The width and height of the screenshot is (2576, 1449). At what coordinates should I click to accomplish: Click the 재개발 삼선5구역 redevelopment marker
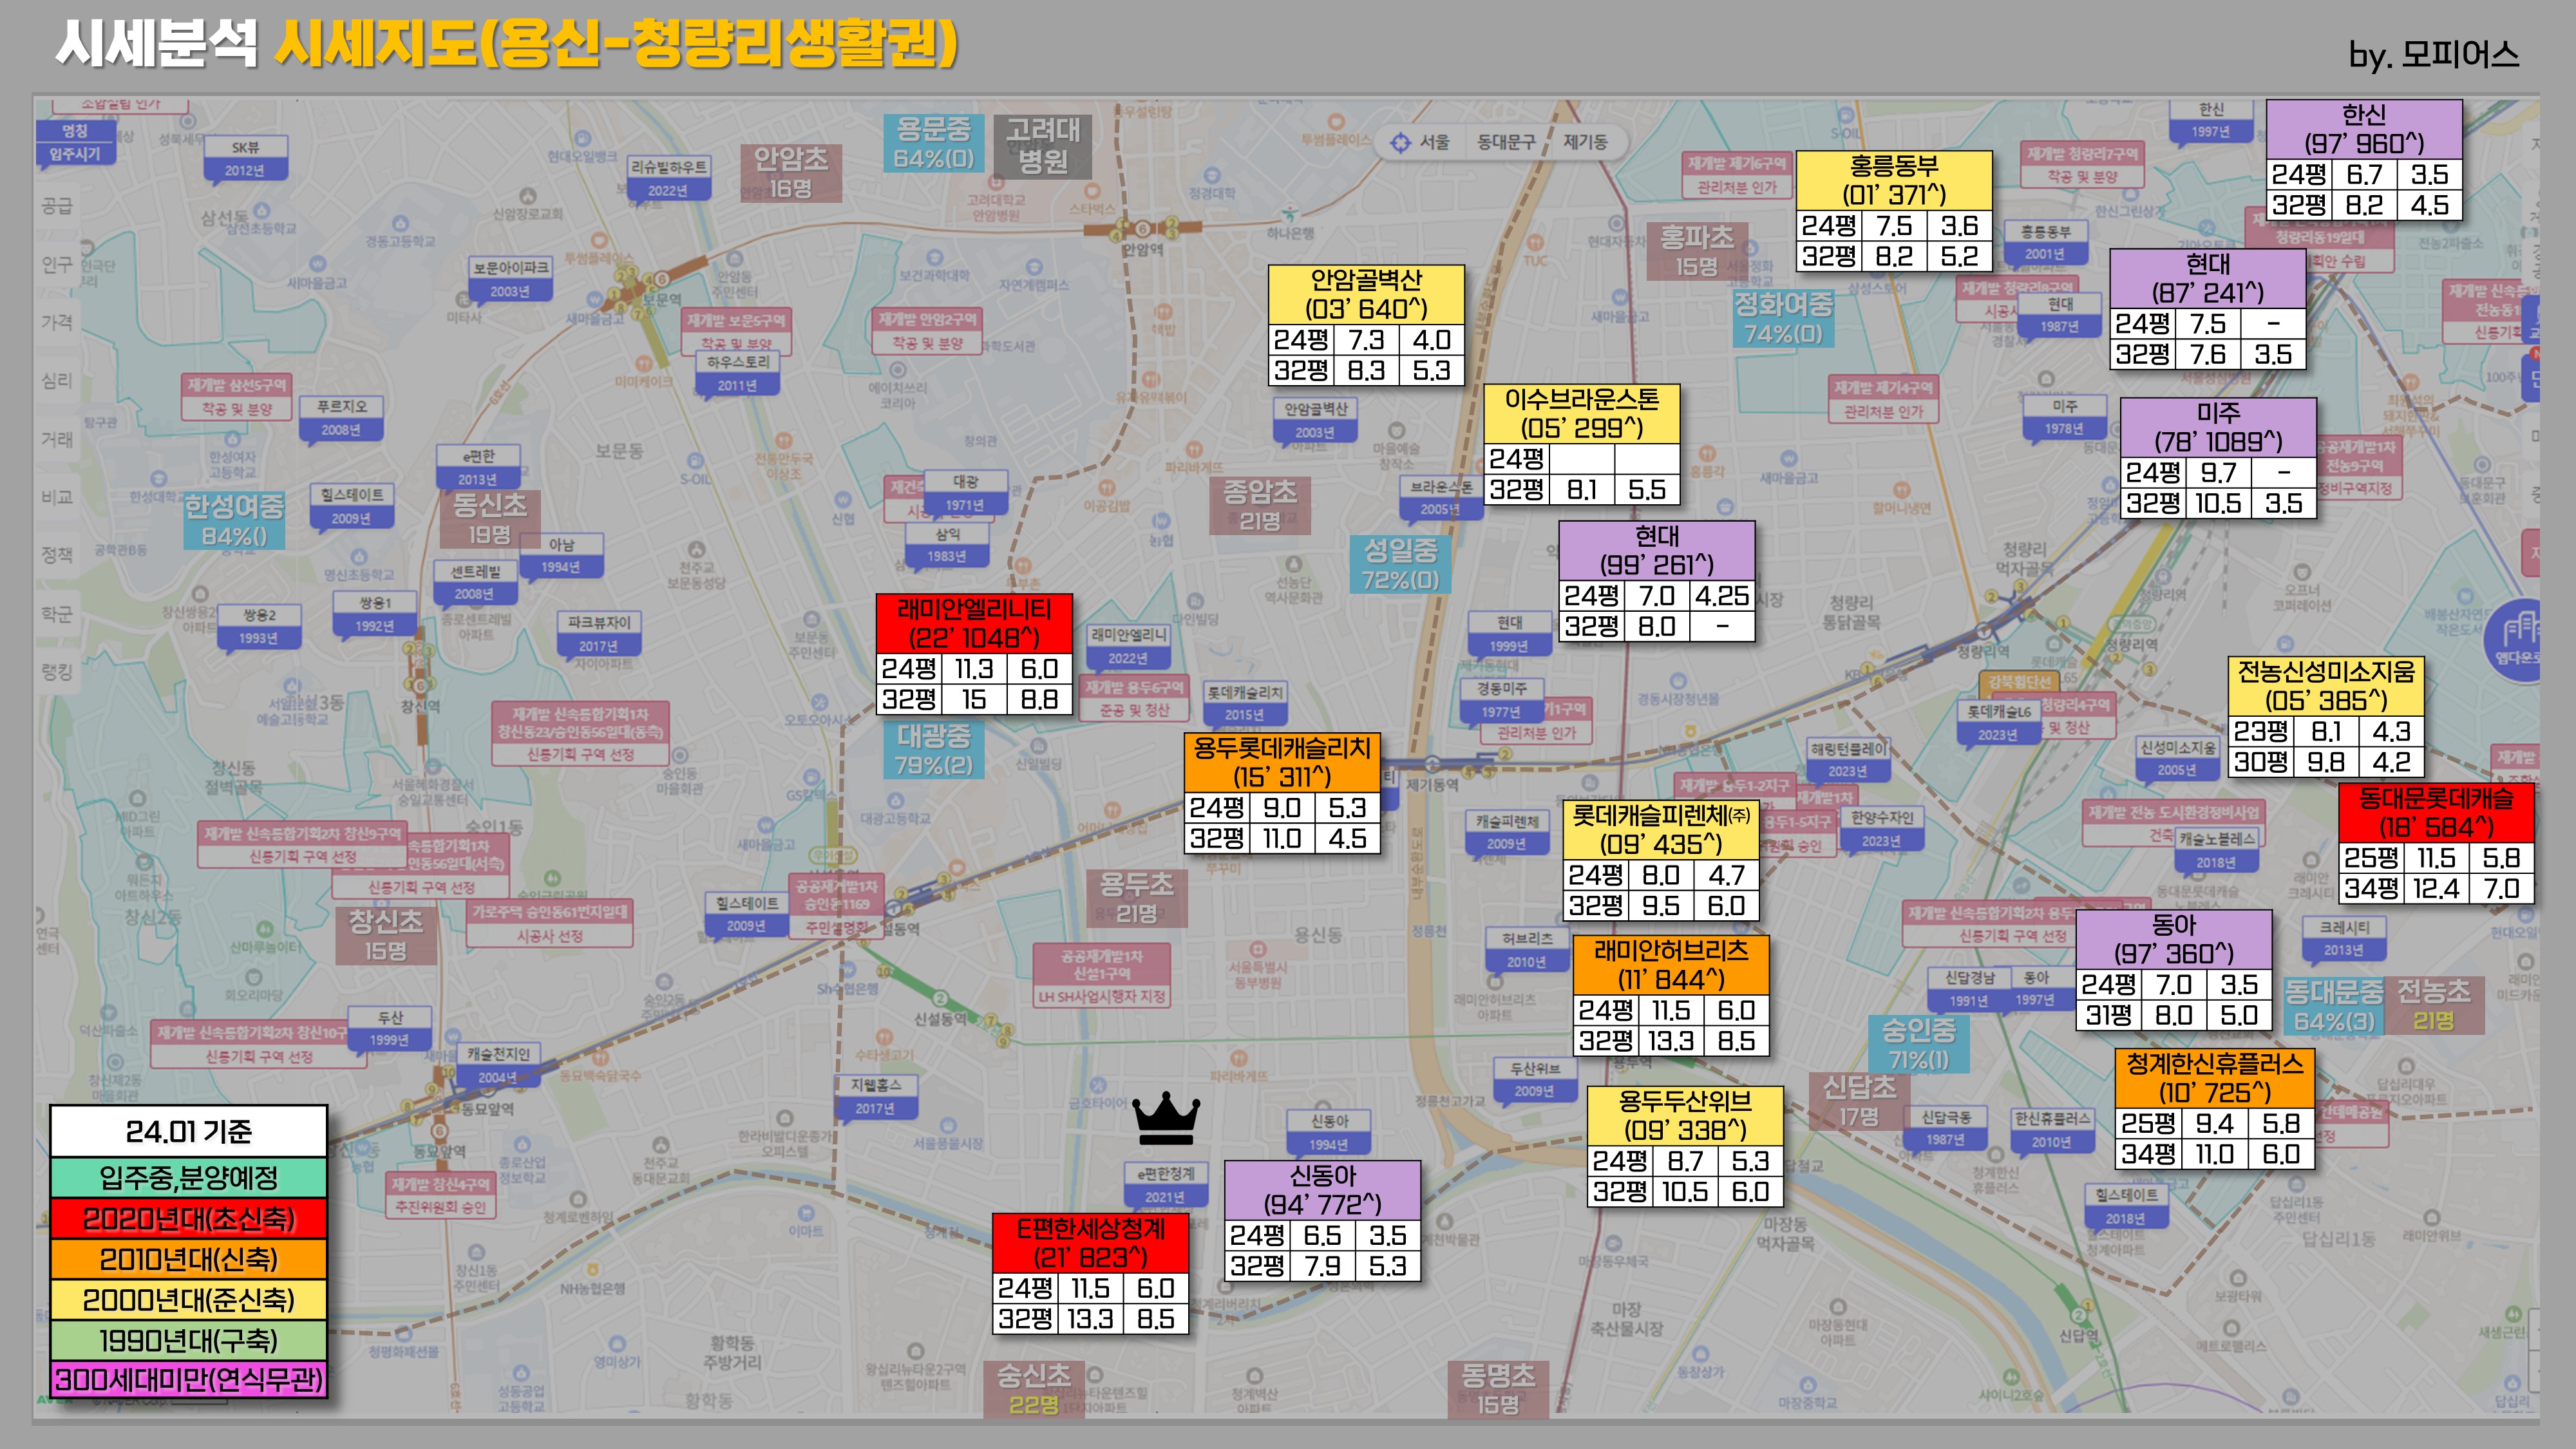(x=237, y=396)
